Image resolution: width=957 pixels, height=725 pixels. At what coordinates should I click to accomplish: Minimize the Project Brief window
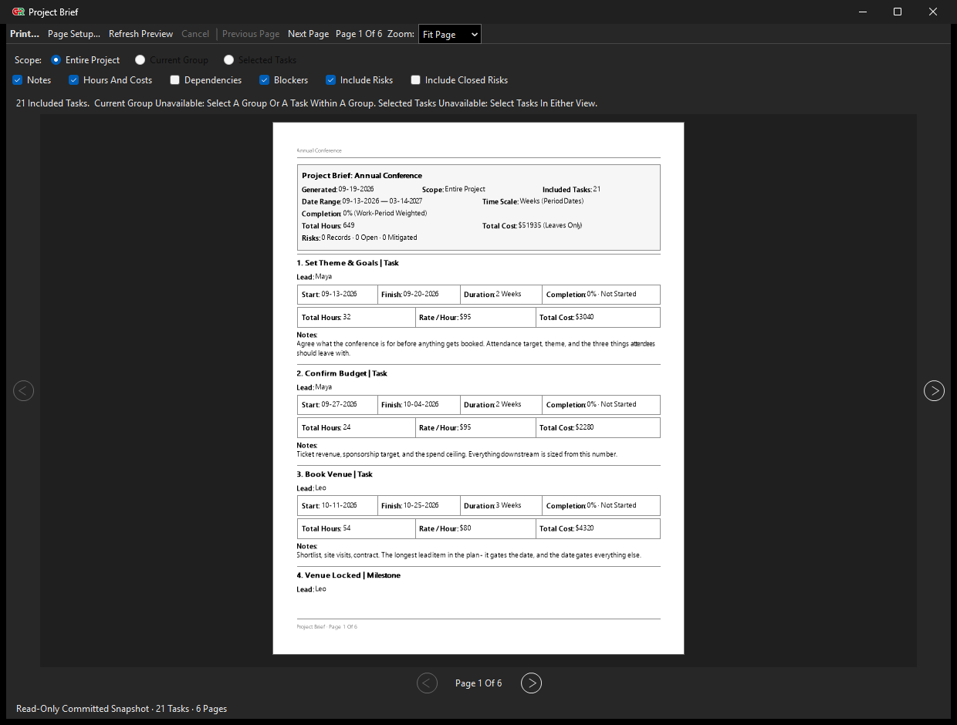click(862, 12)
